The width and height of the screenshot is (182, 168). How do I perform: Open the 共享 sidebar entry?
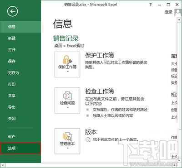coord(20,96)
